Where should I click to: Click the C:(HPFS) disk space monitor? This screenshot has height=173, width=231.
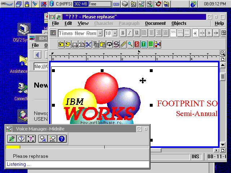click(80, 4)
